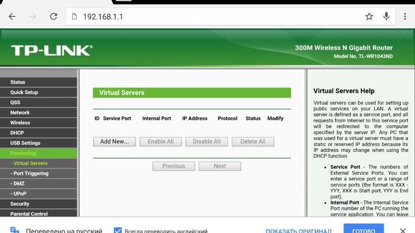Bookmark page with the star icon
415x233 pixels.
(x=369, y=17)
